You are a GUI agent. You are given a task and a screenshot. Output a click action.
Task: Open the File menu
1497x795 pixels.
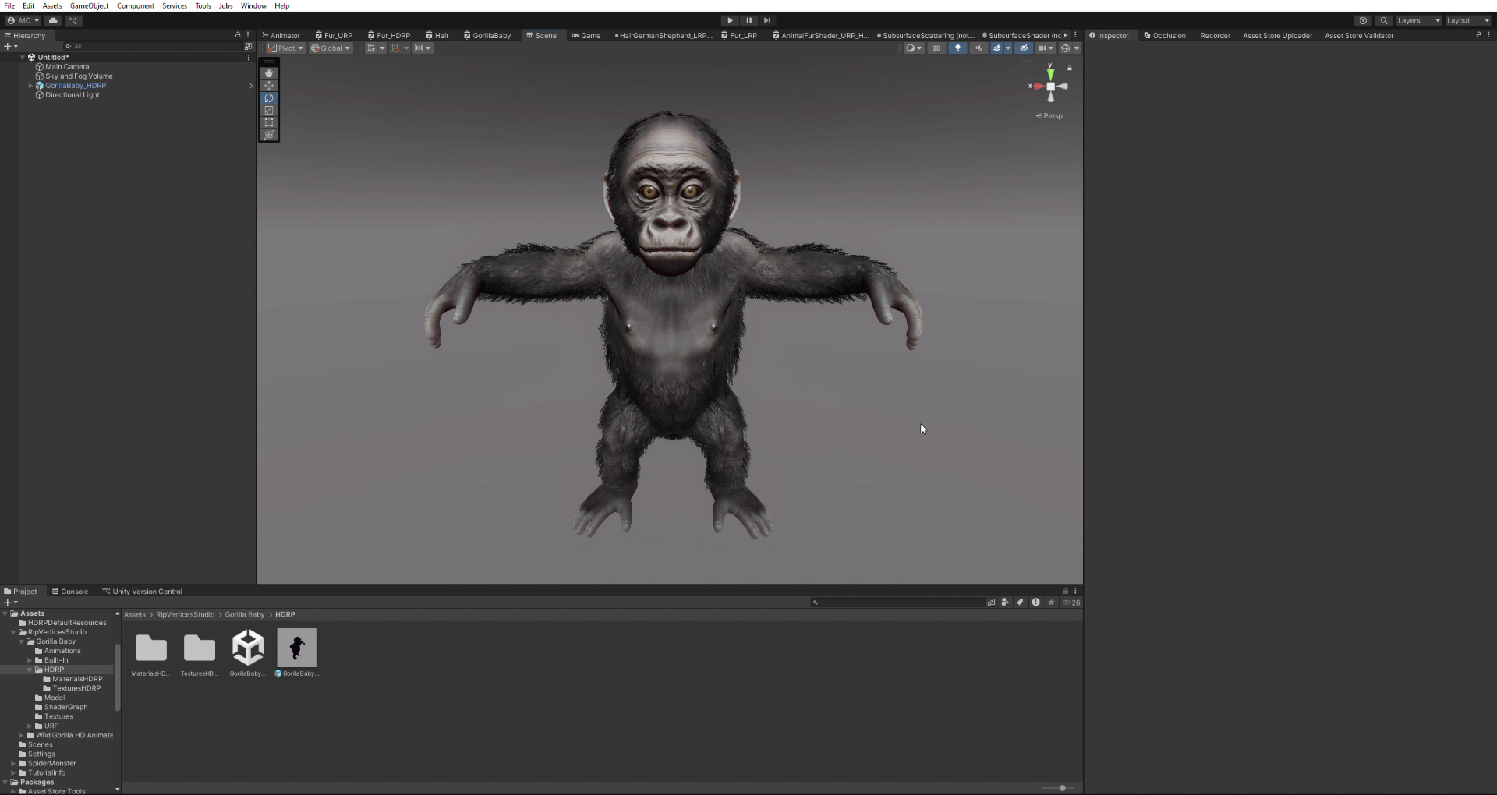[9, 5]
